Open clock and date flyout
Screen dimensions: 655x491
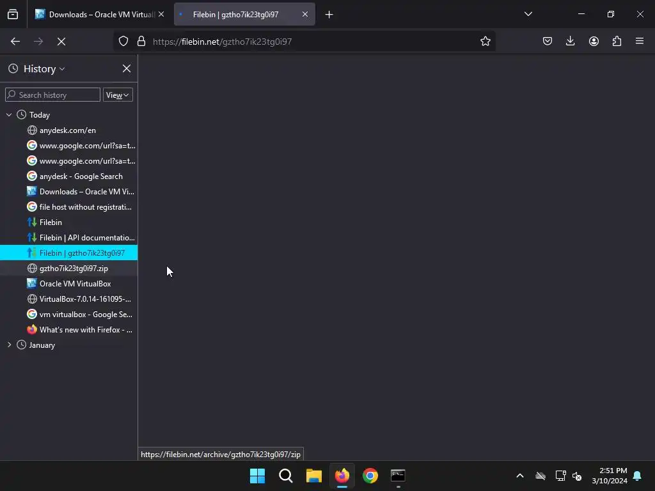click(x=610, y=476)
